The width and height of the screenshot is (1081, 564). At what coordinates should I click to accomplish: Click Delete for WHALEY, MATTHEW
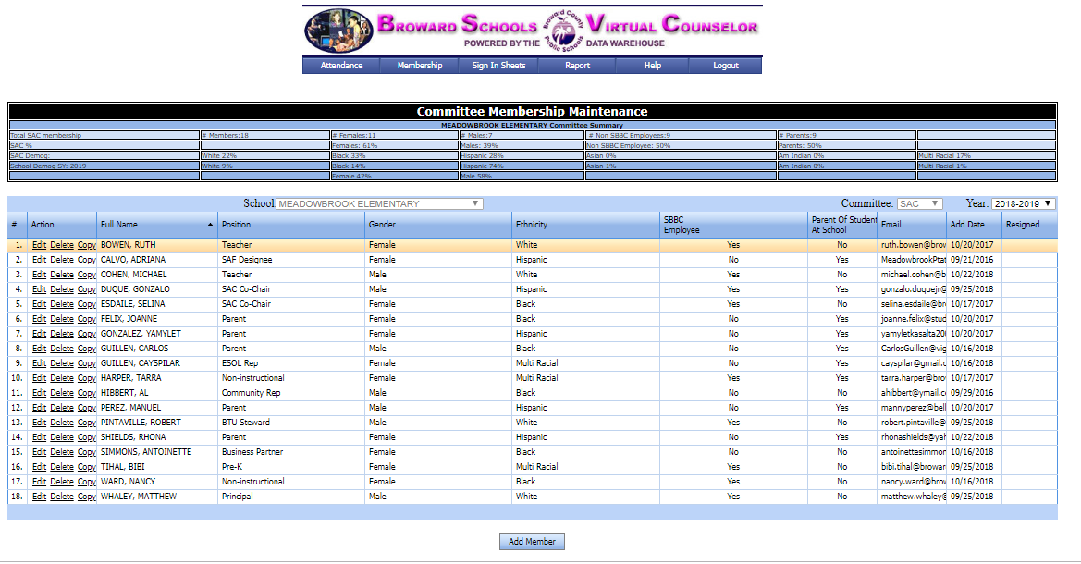[61, 497]
